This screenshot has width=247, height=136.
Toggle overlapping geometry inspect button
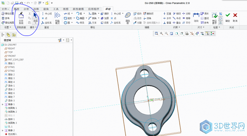point(220,23)
